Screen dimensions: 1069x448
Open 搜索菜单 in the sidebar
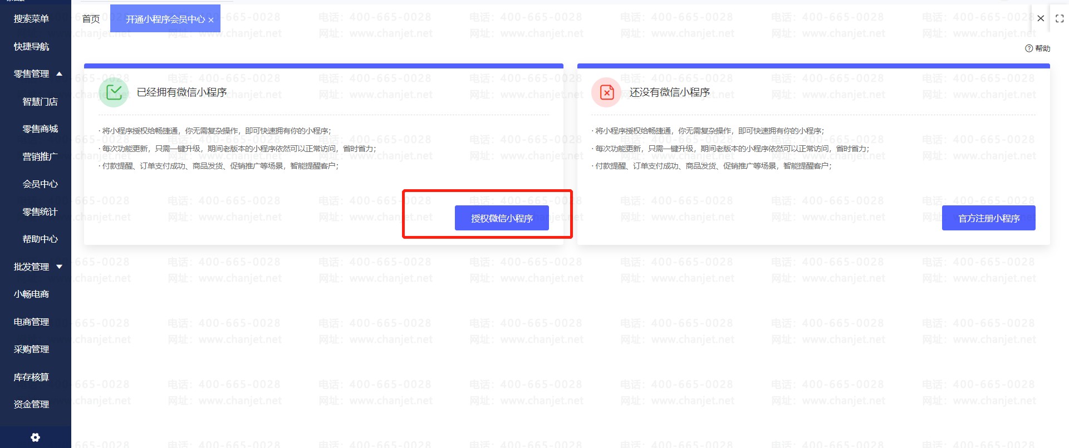click(x=31, y=19)
